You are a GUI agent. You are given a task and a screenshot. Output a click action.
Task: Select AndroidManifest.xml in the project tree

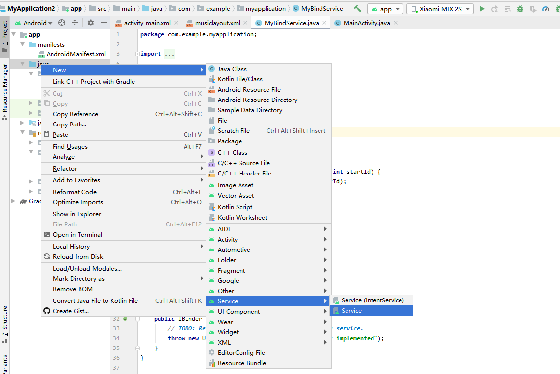[x=76, y=54]
